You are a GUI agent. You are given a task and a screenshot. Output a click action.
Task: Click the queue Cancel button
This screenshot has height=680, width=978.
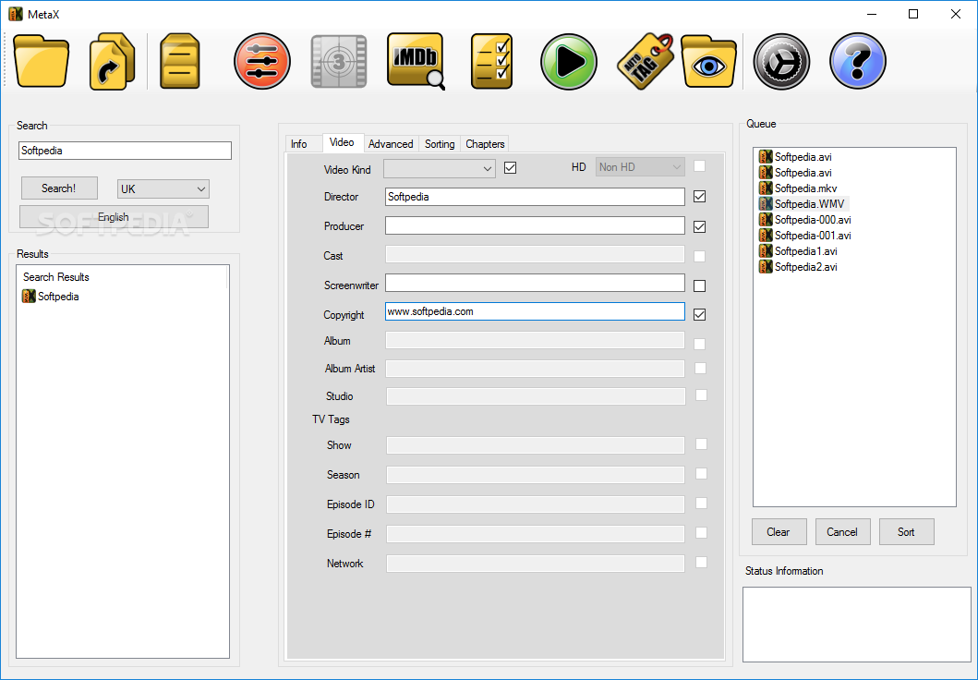click(842, 531)
